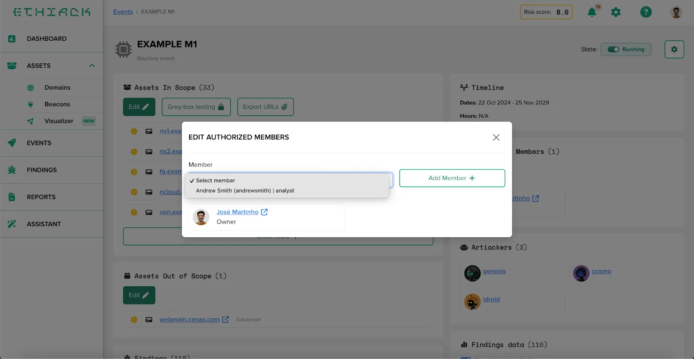Open the genesis artiacker profile link
694x359 pixels.
tap(494, 271)
